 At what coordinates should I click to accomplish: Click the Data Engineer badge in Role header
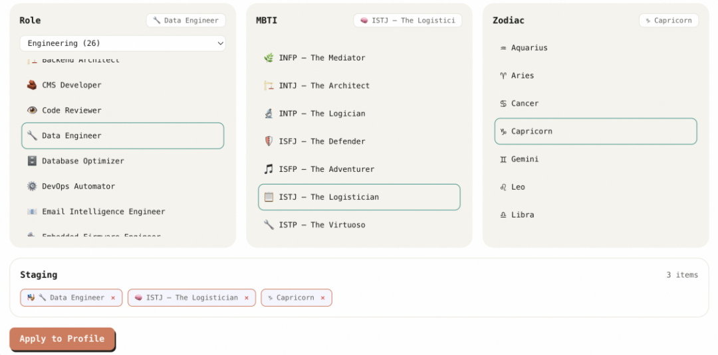[185, 21]
